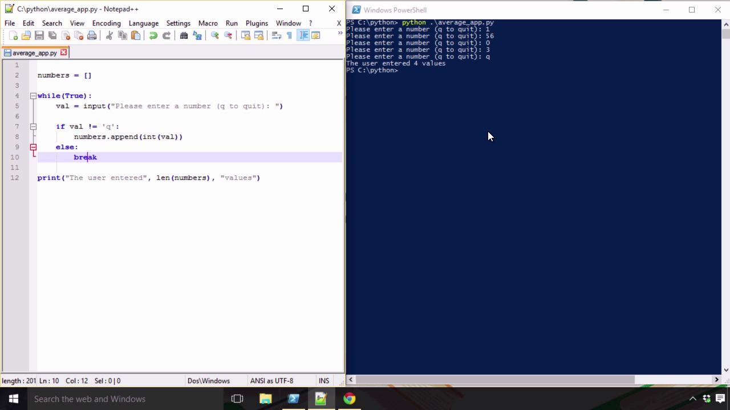Open the Windows Start menu
This screenshot has height=410, width=730.
pos(14,399)
